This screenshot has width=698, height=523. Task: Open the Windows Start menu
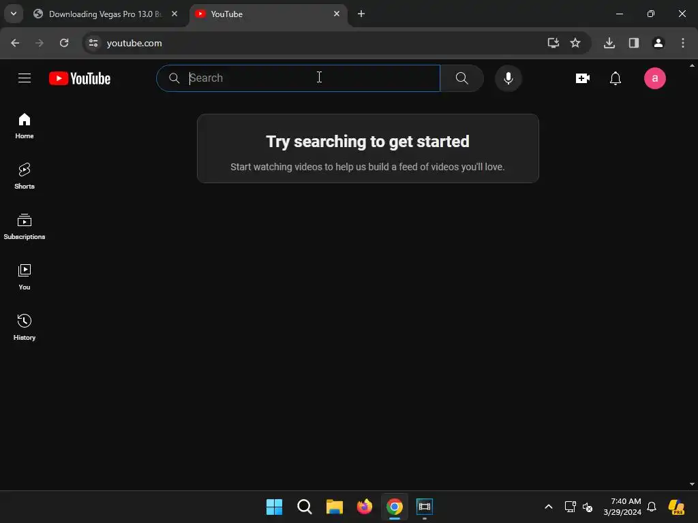[274, 507]
